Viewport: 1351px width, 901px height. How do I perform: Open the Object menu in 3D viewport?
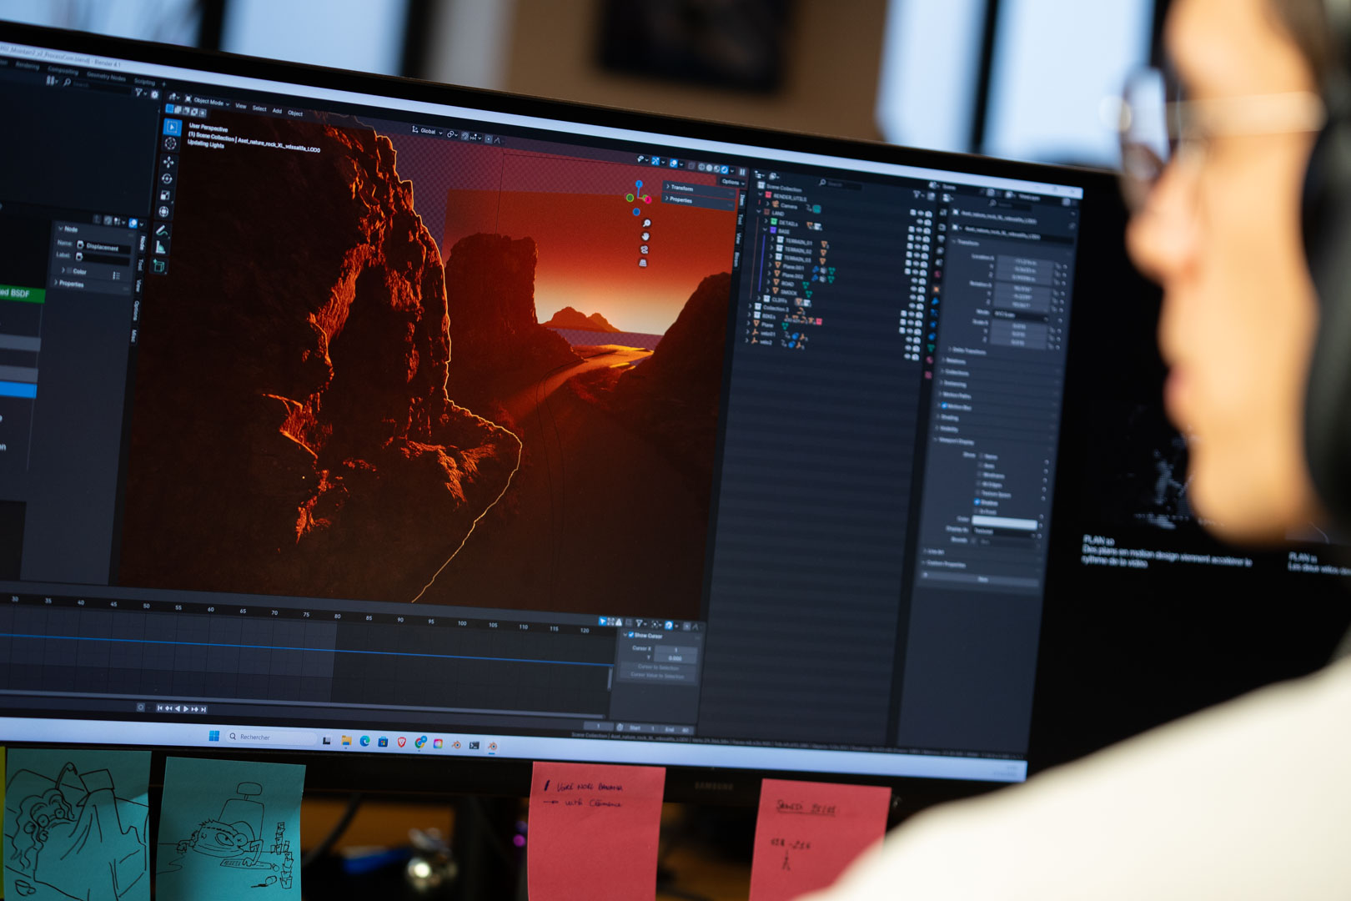click(x=295, y=113)
